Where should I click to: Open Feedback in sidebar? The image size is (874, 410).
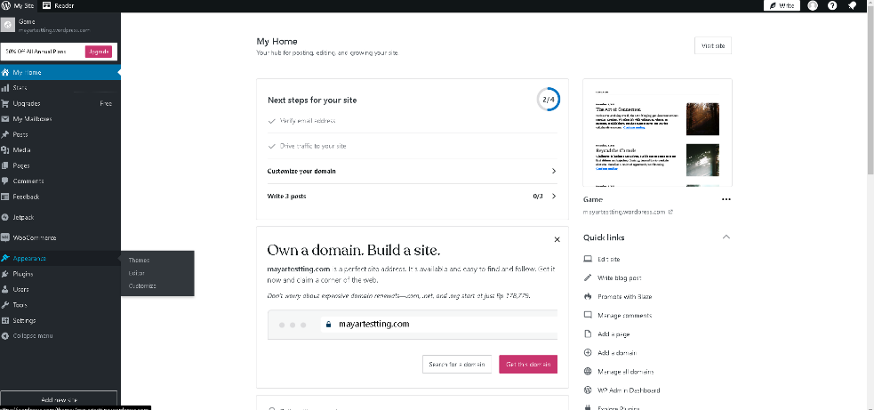pos(60,197)
